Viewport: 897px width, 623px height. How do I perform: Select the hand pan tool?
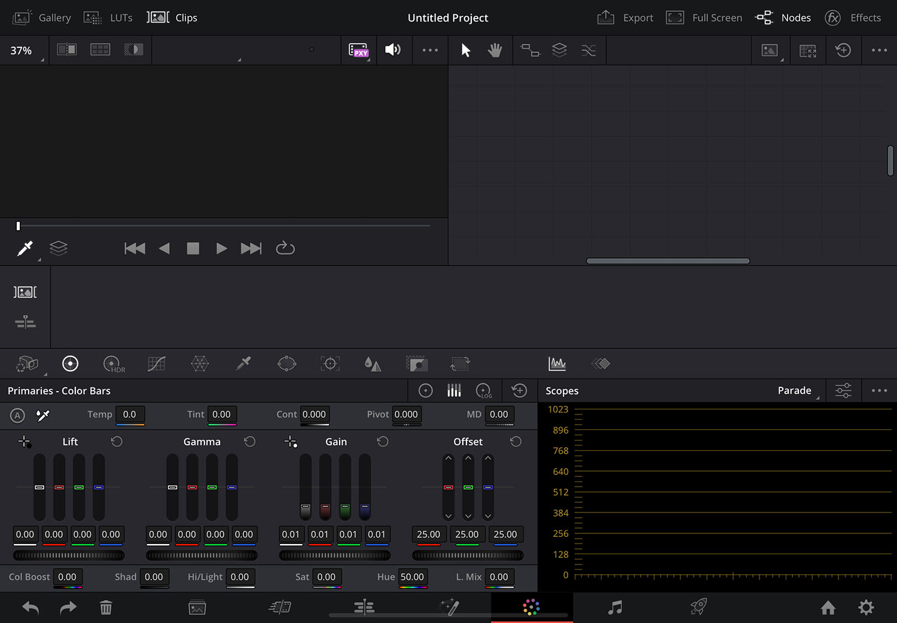[495, 50]
